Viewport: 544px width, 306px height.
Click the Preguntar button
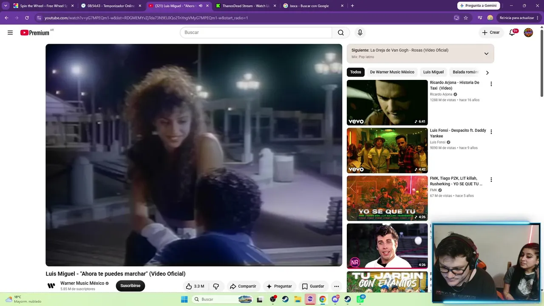point(279,286)
